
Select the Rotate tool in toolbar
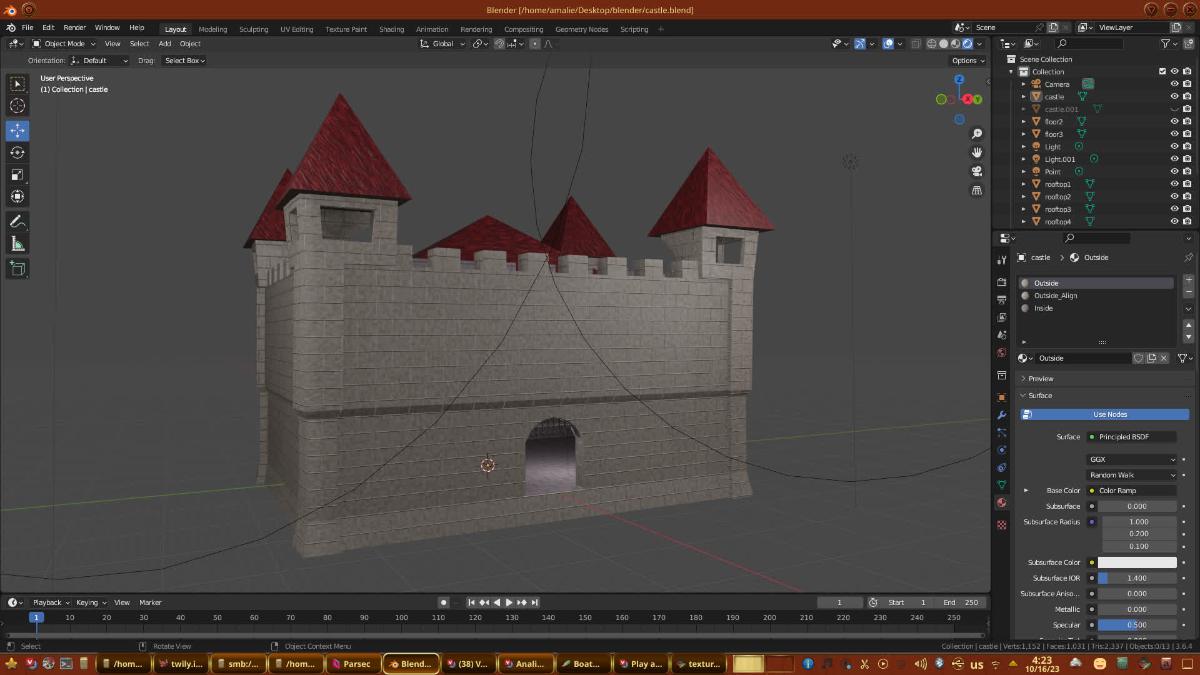point(17,153)
